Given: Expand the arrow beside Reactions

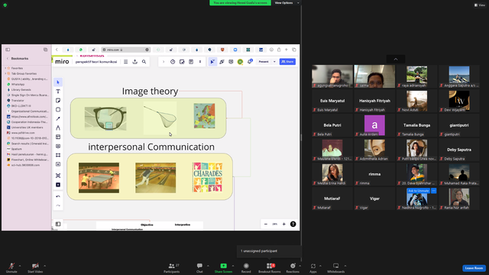Looking at the screenshot, I should (300, 266).
